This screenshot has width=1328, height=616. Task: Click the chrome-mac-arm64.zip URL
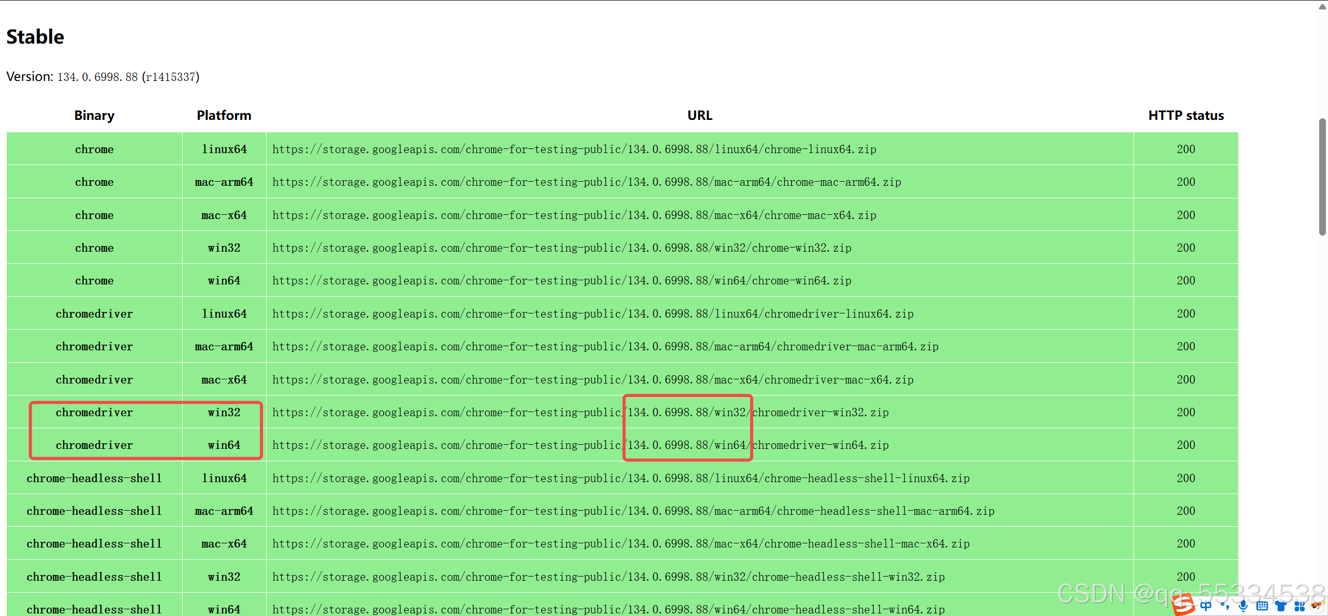[x=587, y=182]
